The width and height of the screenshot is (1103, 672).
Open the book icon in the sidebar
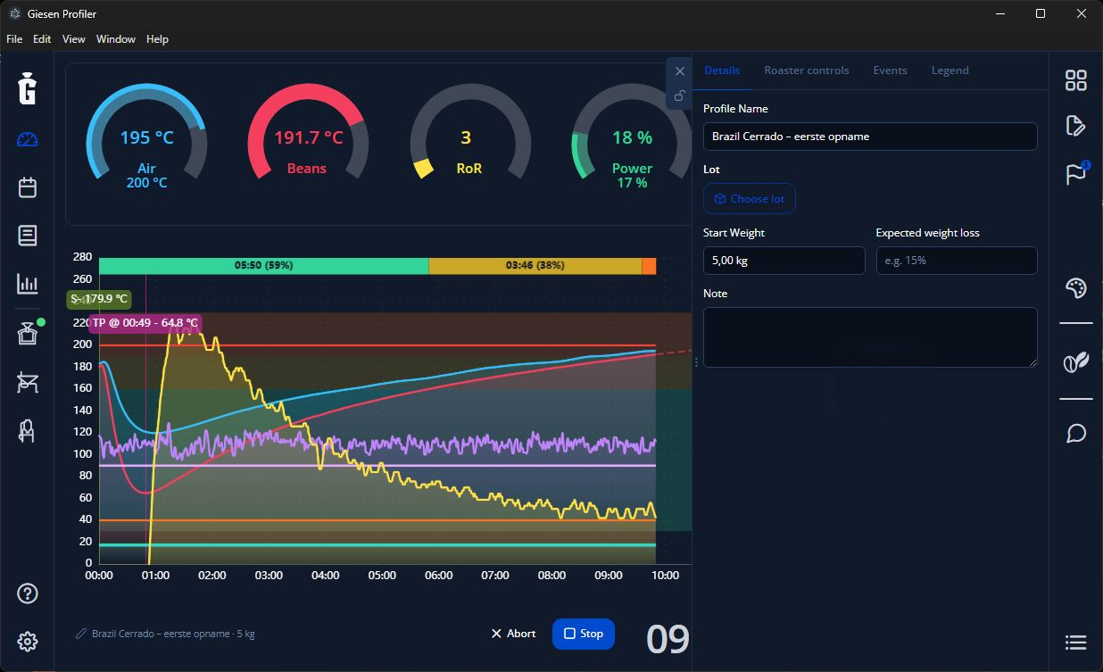pyautogui.click(x=28, y=236)
